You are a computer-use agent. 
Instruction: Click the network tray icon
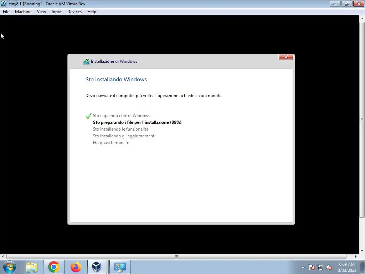(320, 267)
